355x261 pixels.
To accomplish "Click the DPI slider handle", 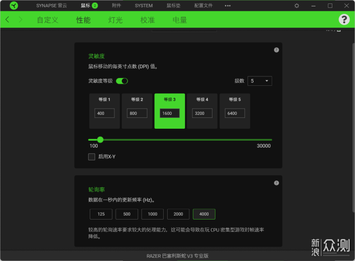I will click(100, 140).
